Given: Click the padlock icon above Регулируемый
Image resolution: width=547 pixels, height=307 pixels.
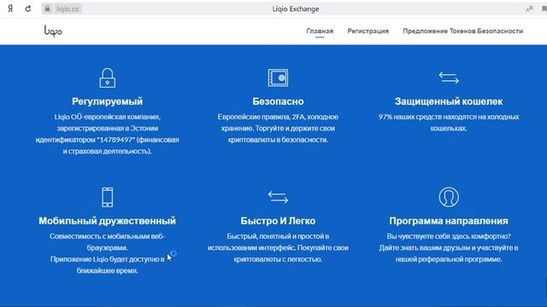Looking at the screenshot, I should point(108,78).
